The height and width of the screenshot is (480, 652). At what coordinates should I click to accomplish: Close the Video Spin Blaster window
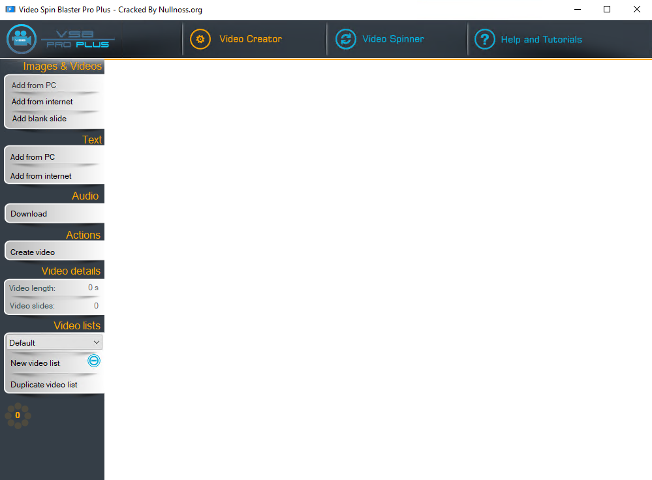636,9
